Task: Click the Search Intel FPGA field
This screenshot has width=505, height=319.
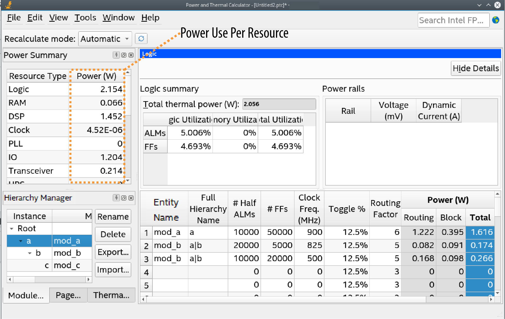Action: (453, 20)
